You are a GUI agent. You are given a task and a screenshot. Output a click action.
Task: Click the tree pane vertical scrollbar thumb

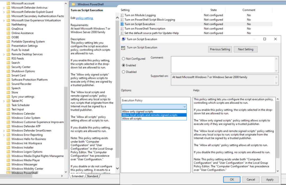(66, 118)
